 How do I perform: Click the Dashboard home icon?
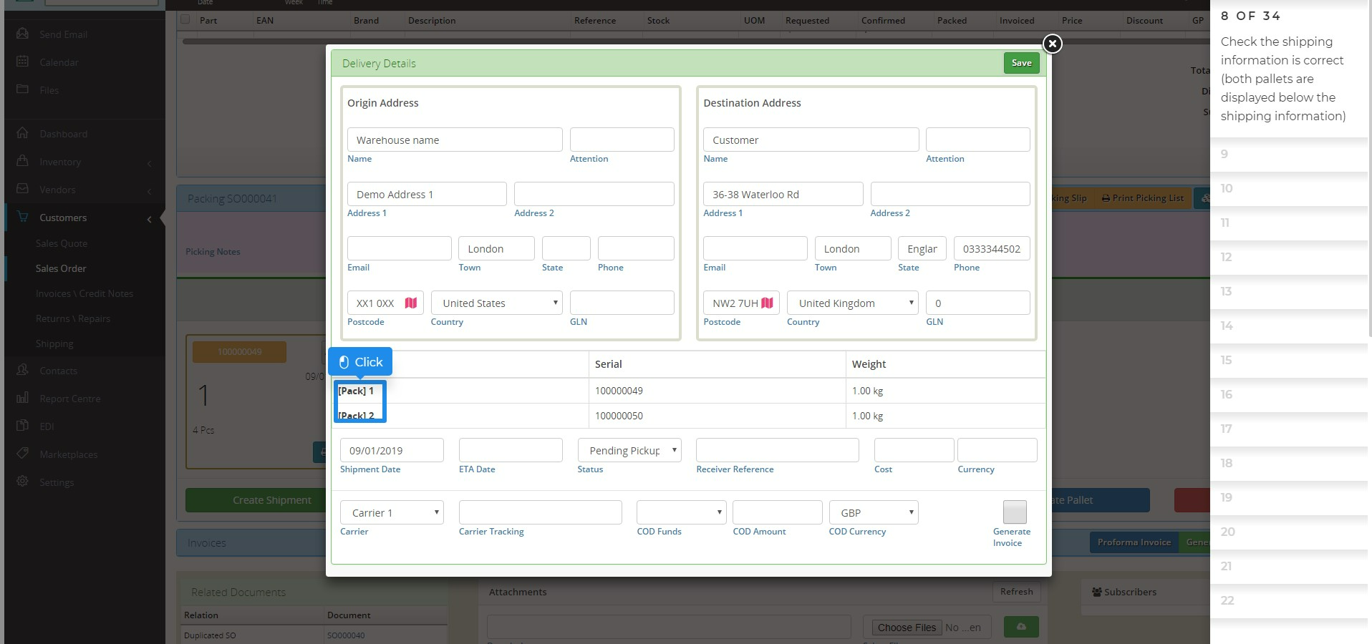pyautogui.click(x=23, y=133)
